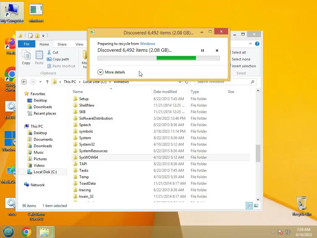Click Paste shortcut in the ribbon

tap(61, 66)
